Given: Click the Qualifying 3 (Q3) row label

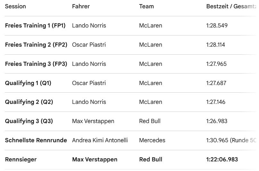Looking at the screenshot, I should 29,121.
